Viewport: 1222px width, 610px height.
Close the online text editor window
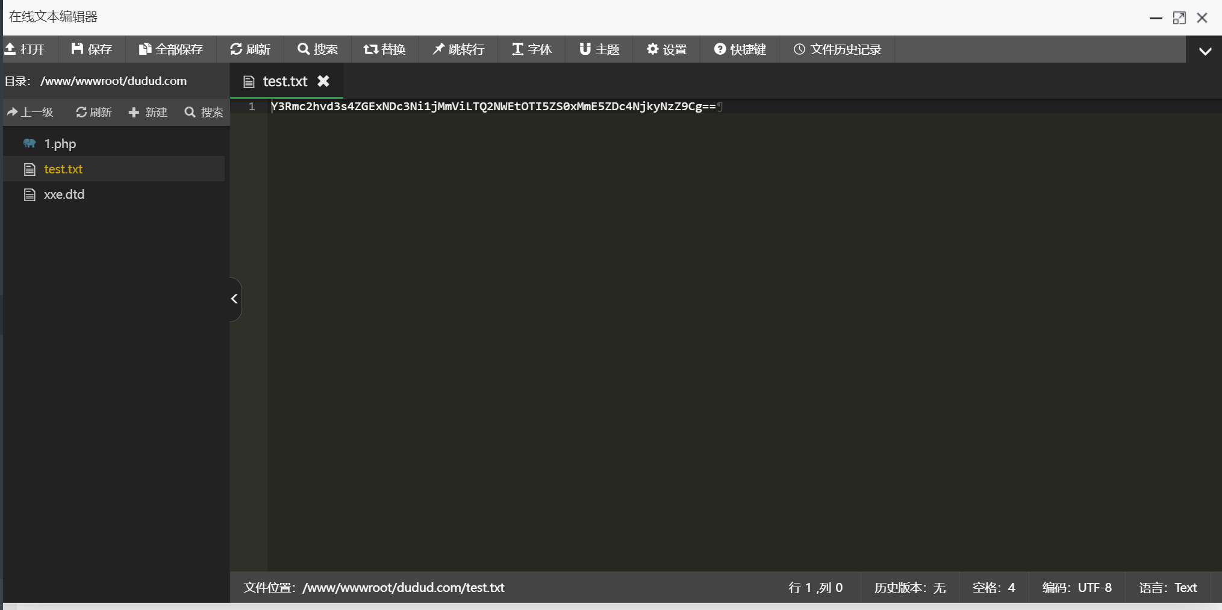[x=1202, y=18]
